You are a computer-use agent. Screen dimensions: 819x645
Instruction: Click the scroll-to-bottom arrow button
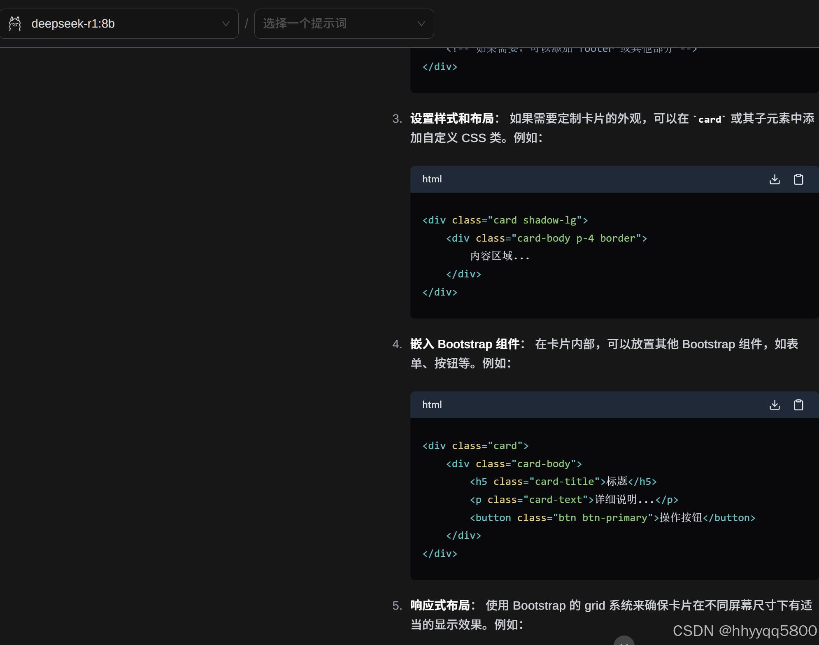coord(624,641)
